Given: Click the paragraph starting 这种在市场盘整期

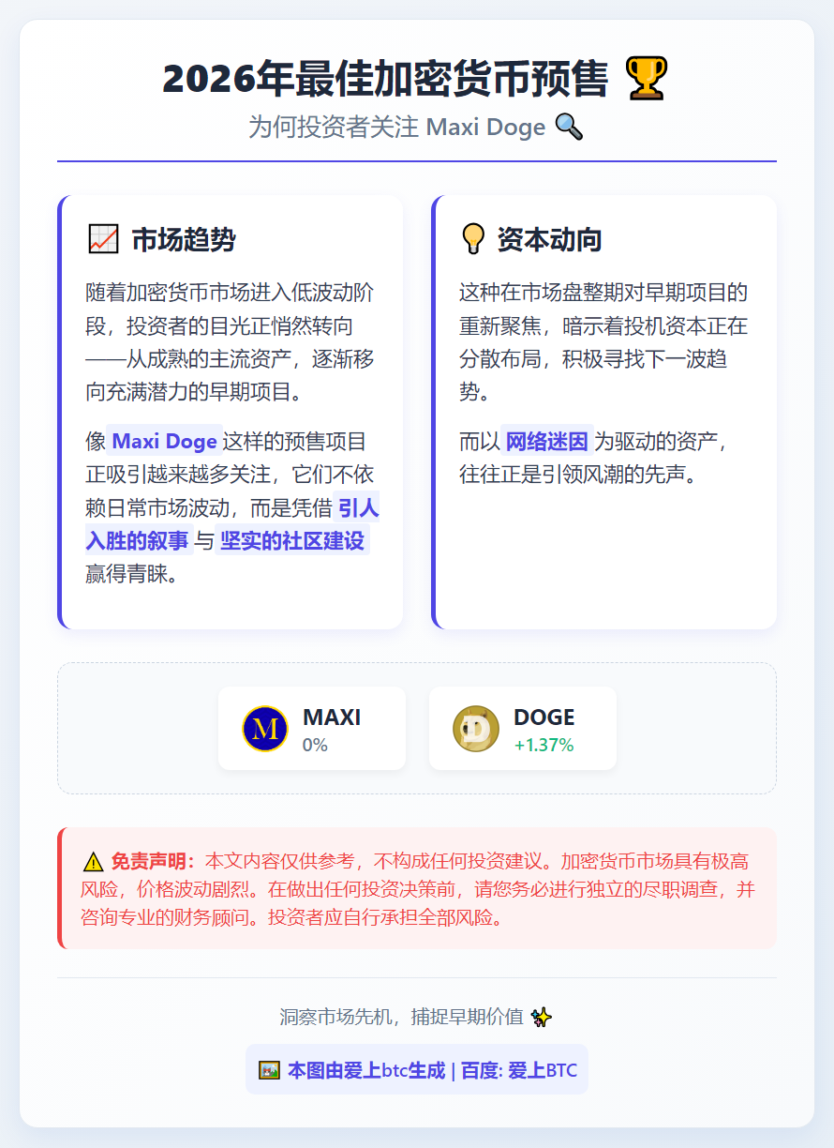Looking at the screenshot, I should (x=603, y=342).
